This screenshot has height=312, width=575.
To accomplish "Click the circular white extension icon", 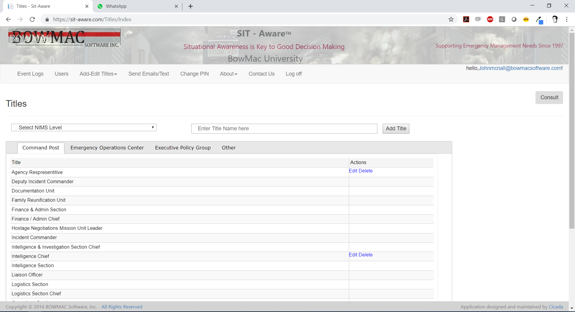I will pyautogui.click(x=514, y=19).
